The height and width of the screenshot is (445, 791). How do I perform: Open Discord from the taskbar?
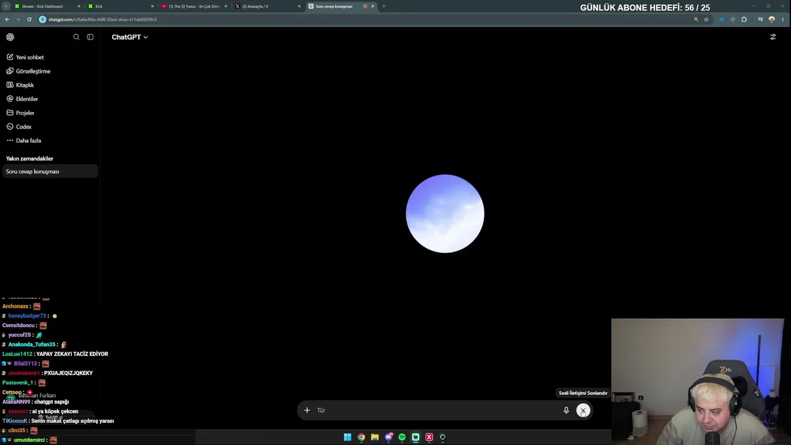click(x=389, y=437)
